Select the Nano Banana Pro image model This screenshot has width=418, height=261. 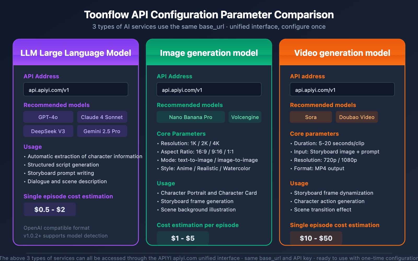pos(190,117)
